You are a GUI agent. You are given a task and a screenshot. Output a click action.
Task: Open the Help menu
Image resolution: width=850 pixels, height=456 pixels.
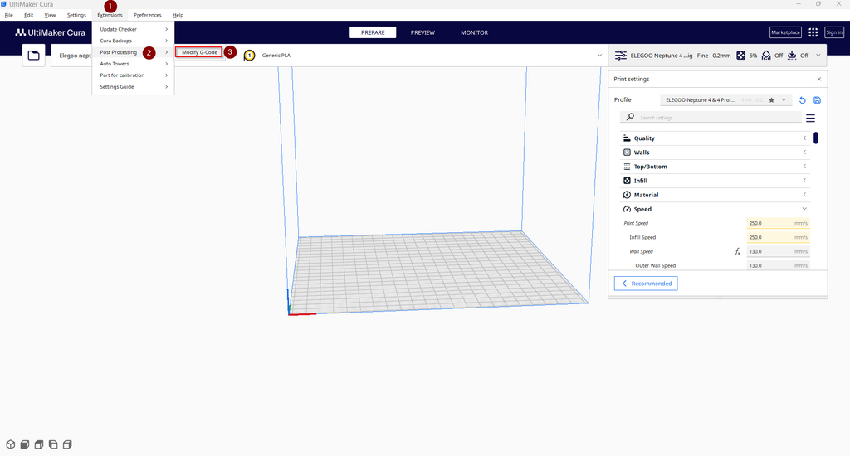coord(178,15)
